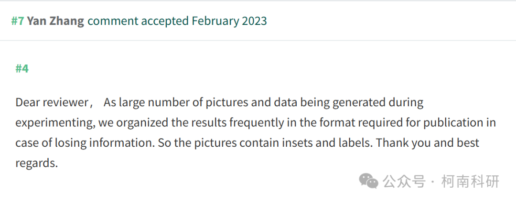Follow the green #4 reference link
This screenshot has height=202, width=516.
[22, 69]
